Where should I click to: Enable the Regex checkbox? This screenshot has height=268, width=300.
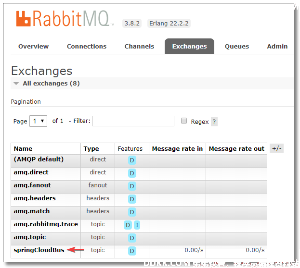click(x=184, y=121)
